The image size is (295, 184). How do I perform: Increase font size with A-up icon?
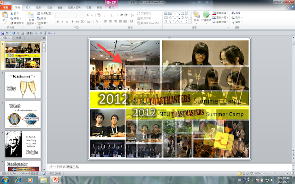(x=88, y=15)
